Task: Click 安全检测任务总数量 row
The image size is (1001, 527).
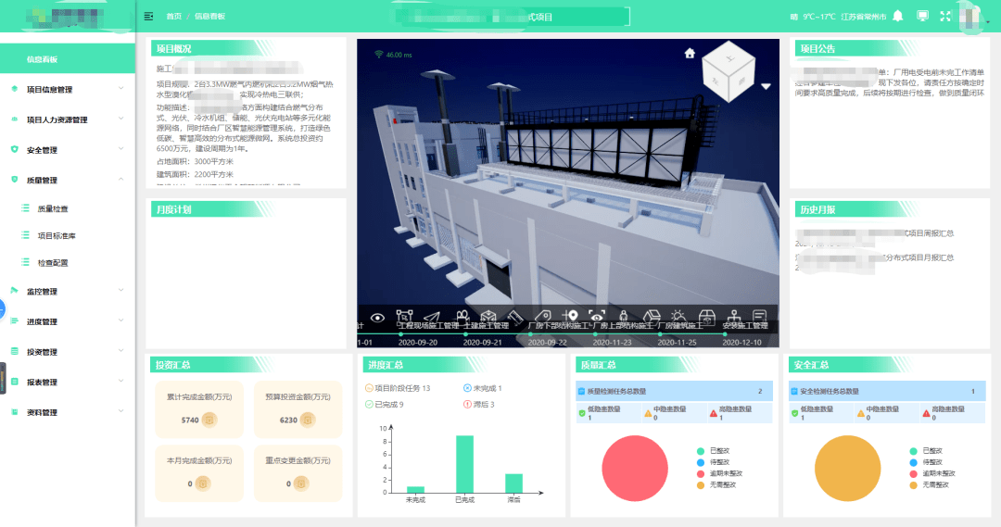Action: (887, 391)
